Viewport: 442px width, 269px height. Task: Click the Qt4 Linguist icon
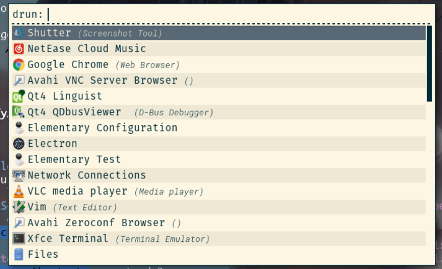pyautogui.click(x=19, y=96)
